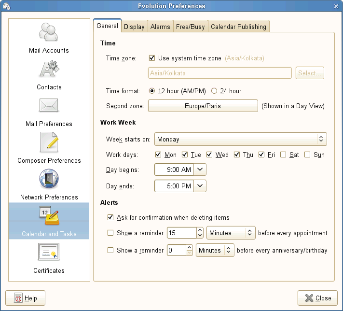Image resolution: width=343 pixels, height=311 pixels.
Task: Decrease appointment reminder value 15
Action: [200, 235]
